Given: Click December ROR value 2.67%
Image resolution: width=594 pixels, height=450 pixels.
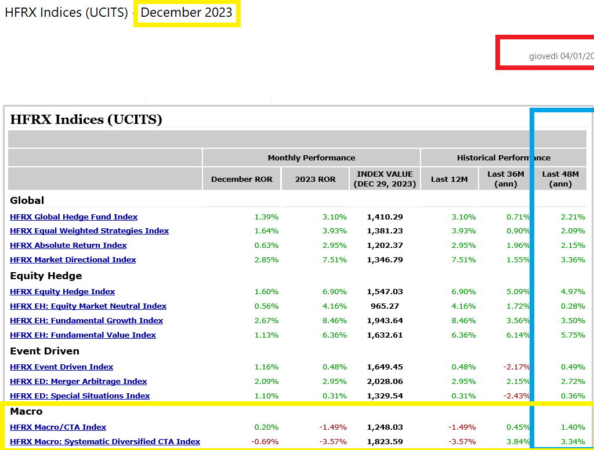Looking at the screenshot, I should [x=266, y=321].
